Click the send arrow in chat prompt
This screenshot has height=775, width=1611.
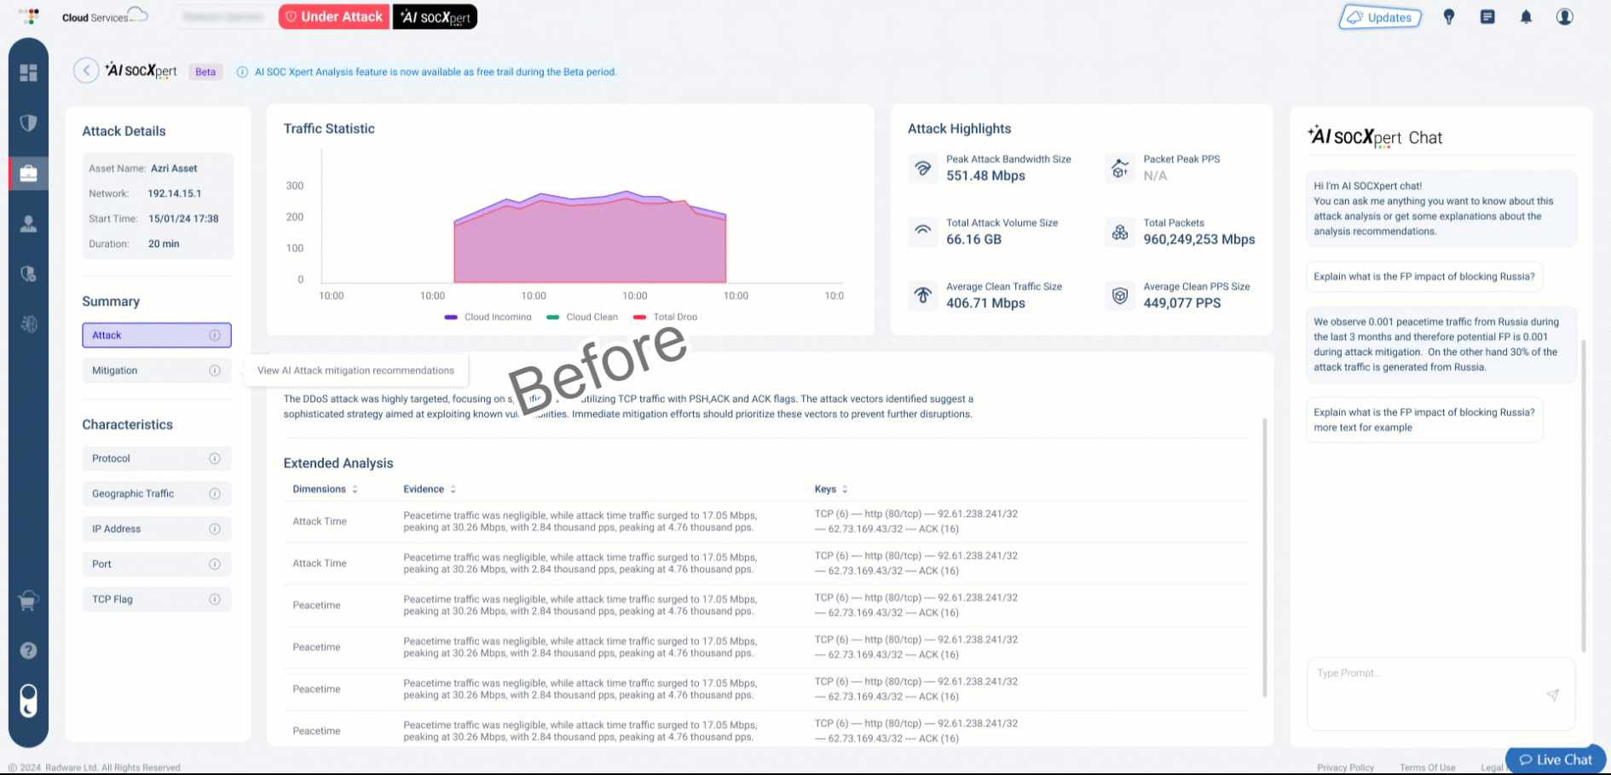[1552, 695]
